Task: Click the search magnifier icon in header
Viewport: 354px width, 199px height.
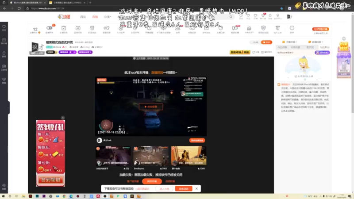Action: pos(231,17)
